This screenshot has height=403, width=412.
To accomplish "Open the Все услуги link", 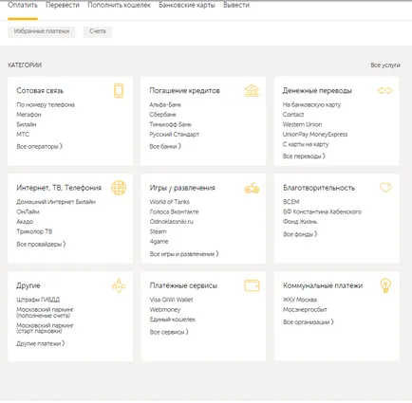I will pyautogui.click(x=385, y=65).
